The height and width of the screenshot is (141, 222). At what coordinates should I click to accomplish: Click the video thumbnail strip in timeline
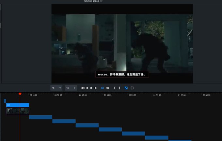tap(18, 111)
